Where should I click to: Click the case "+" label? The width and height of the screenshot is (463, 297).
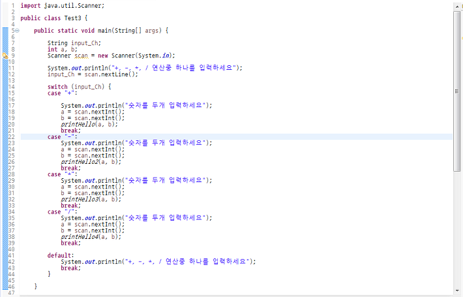coord(63,93)
